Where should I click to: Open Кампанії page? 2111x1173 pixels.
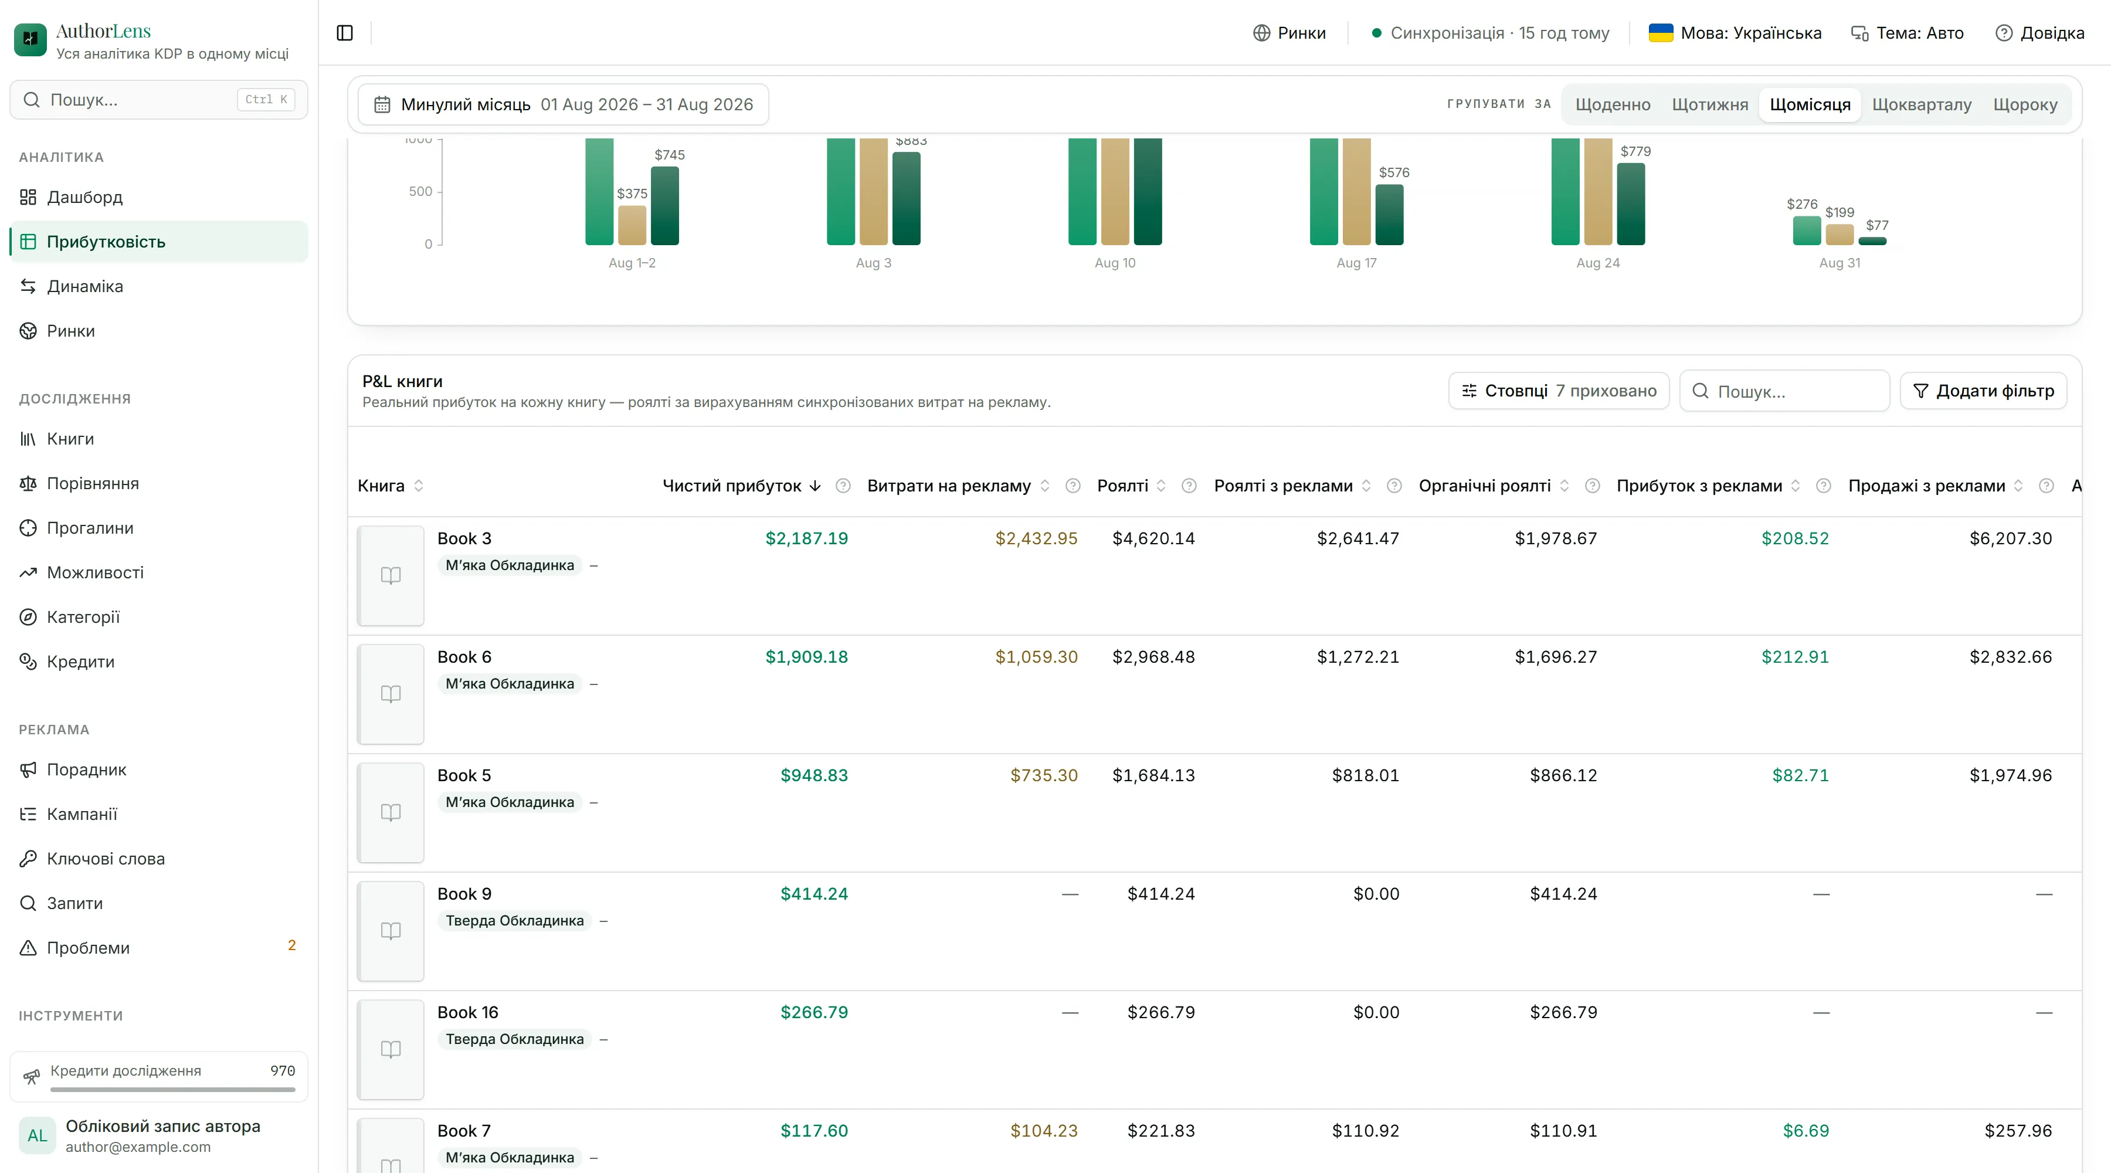click(159, 814)
